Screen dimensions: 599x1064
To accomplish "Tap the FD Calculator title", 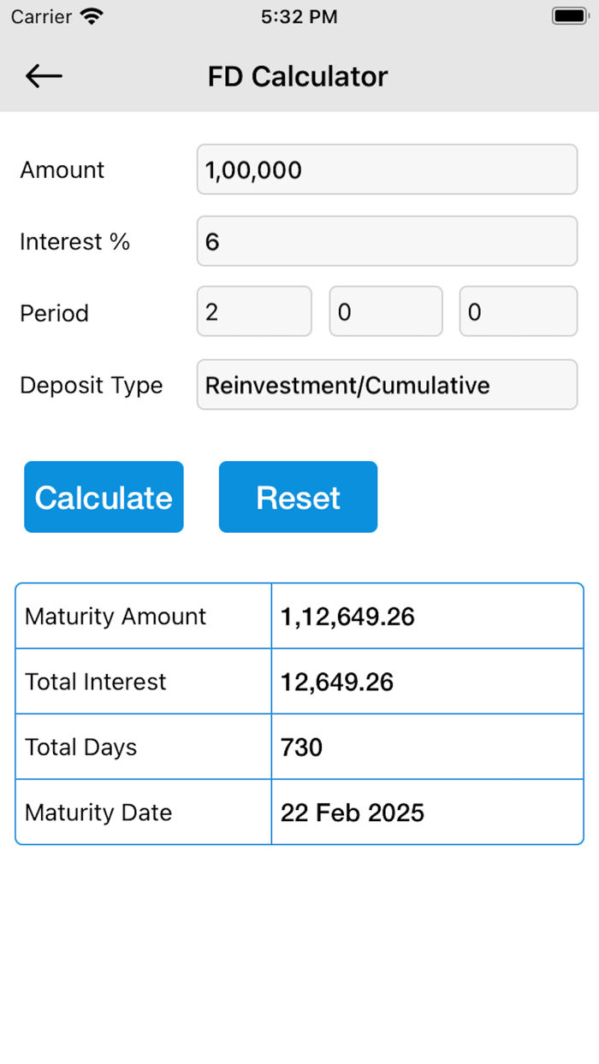I will pos(298,76).
